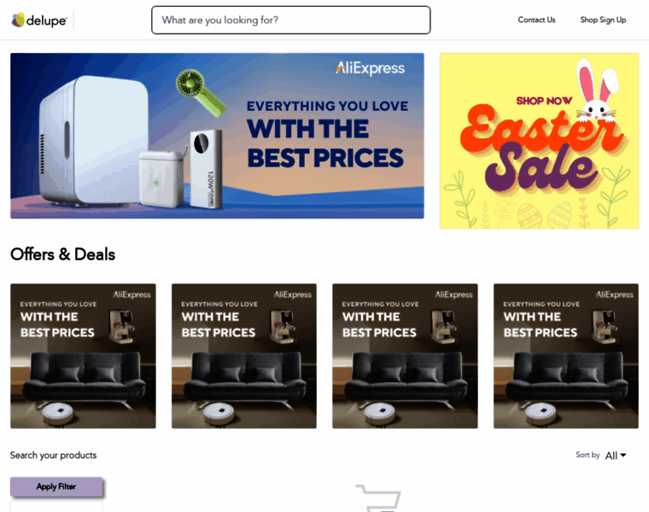The image size is (649, 512).
Task: Click the AliExpress logo on main banner
Action: [370, 67]
